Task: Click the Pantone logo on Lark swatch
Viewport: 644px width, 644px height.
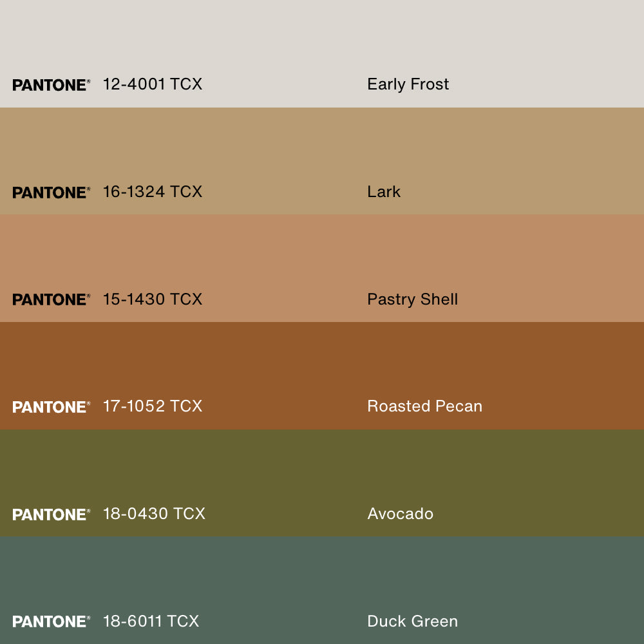Action: (51, 193)
